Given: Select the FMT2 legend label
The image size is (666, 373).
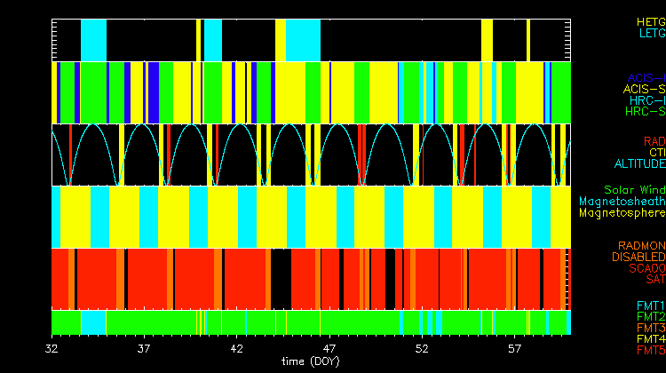Looking at the screenshot, I should coord(650,316).
